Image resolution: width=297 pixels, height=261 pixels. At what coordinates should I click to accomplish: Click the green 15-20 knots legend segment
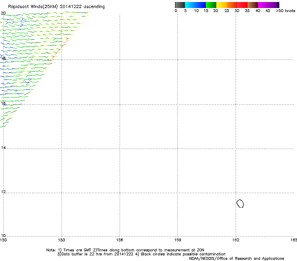click(x=211, y=5)
